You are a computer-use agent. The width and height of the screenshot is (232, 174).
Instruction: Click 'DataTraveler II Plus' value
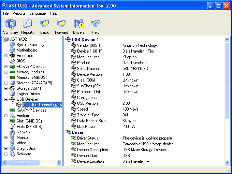click(139, 51)
